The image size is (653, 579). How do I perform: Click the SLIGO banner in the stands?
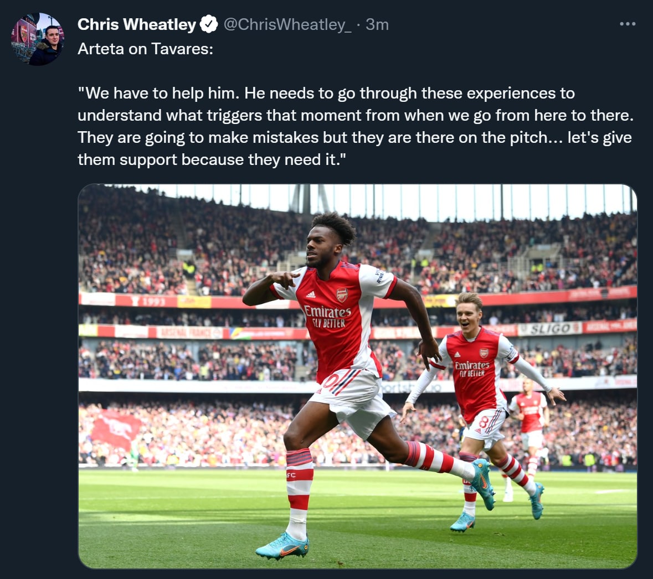pos(549,328)
